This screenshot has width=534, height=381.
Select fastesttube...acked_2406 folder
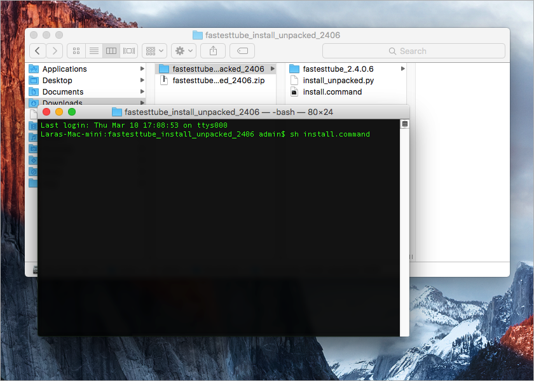tap(216, 69)
